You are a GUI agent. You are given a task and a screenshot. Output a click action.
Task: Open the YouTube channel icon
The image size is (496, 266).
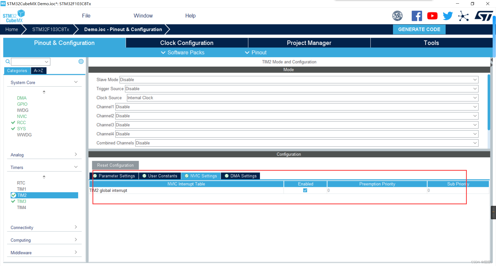(x=432, y=16)
